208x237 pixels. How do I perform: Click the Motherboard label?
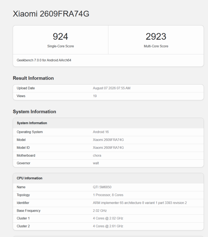pos(26,155)
